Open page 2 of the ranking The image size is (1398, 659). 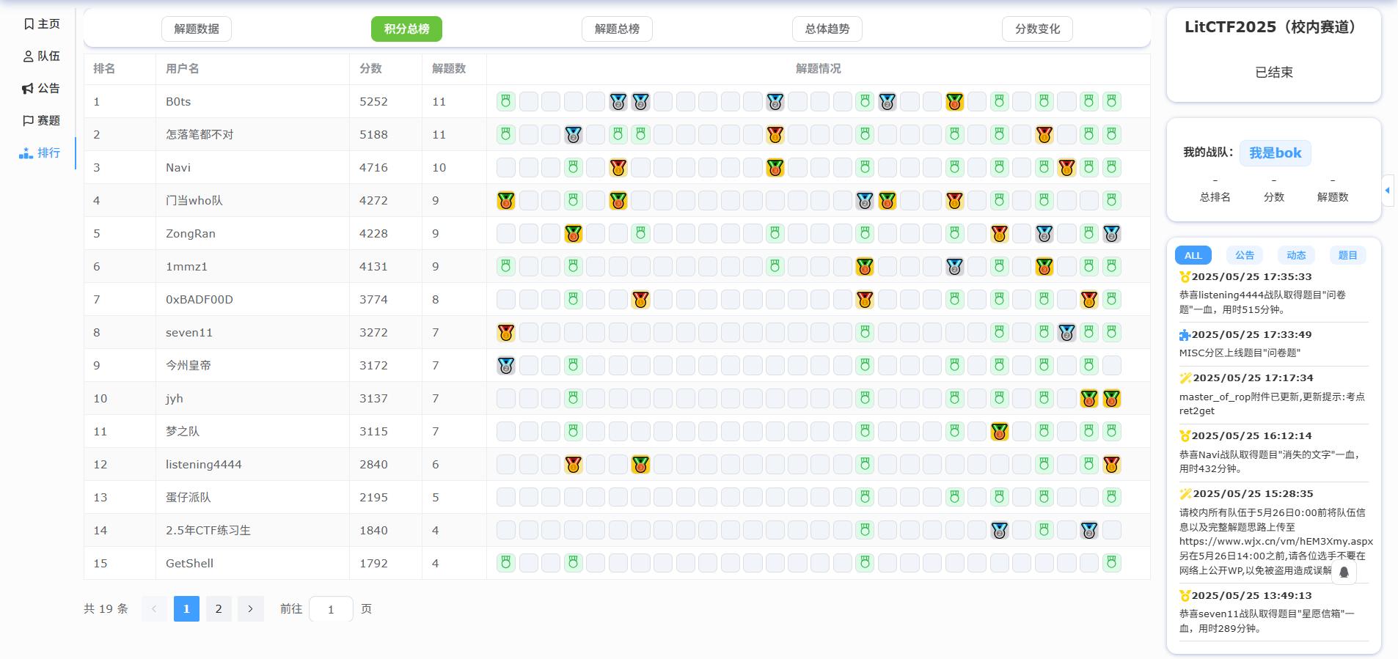click(219, 609)
